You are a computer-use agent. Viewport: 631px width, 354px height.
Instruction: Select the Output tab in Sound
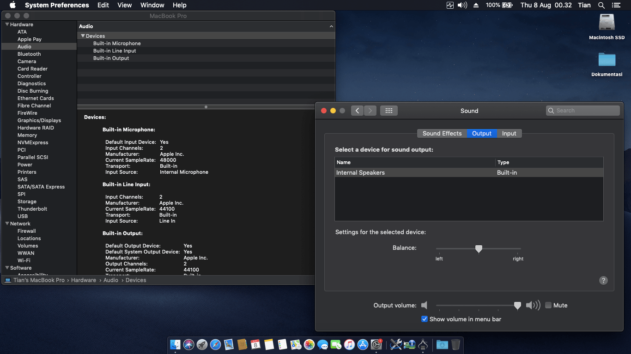pos(482,133)
